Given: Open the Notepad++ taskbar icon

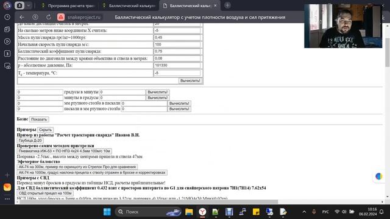Looking at the screenshot, I should [216, 212].
